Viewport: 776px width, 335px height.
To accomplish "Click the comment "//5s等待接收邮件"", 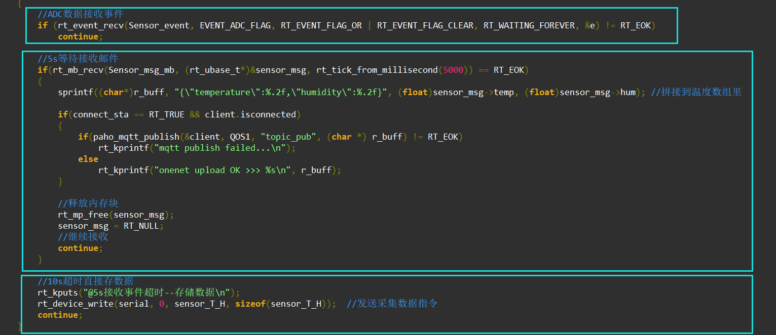I will point(78,59).
